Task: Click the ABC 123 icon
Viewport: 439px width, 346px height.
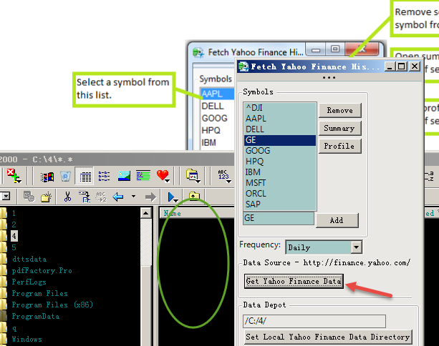Action: pos(223,174)
